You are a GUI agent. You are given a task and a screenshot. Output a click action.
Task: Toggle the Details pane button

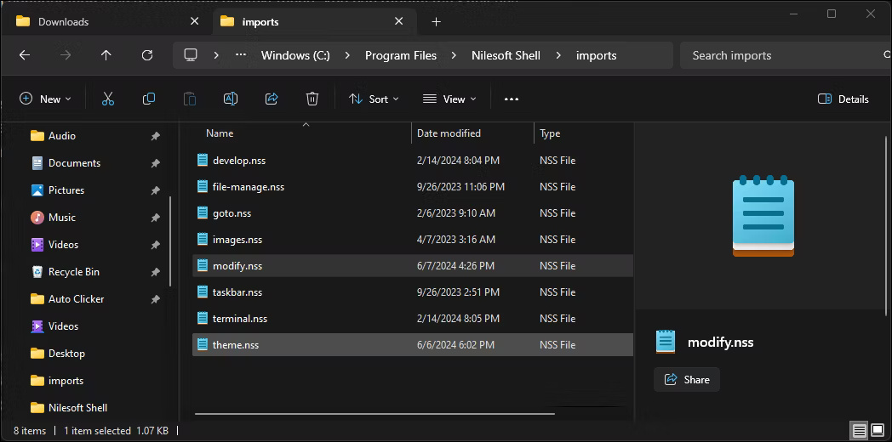point(843,99)
